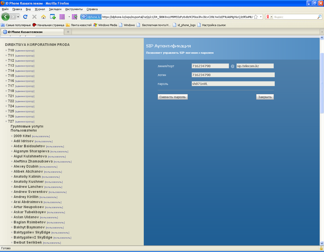Open the Закладки menu
This screenshot has height=252, width=324.
pos(55,9)
